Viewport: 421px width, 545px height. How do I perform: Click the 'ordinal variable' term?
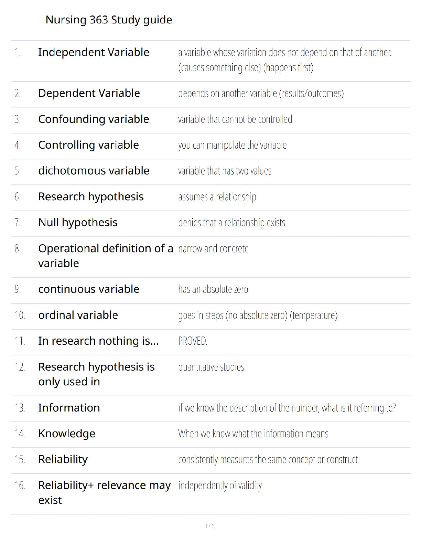coord(78,315)
